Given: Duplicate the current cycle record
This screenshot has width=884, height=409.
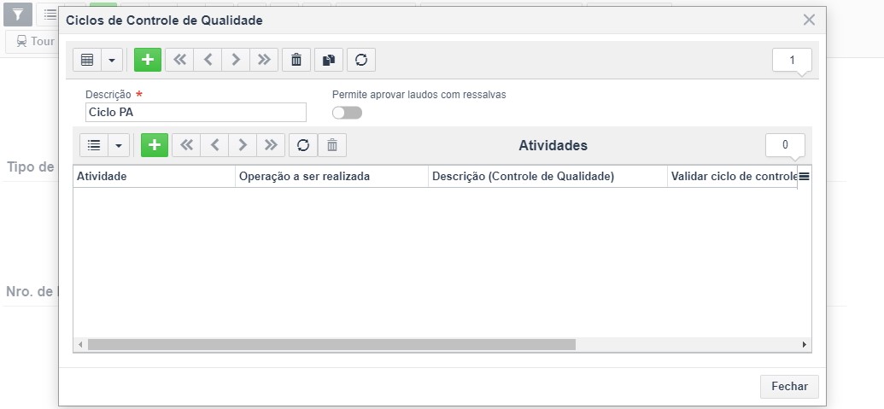Looking at the screenshot, I should pyautogui.click(x=329, y=60).
